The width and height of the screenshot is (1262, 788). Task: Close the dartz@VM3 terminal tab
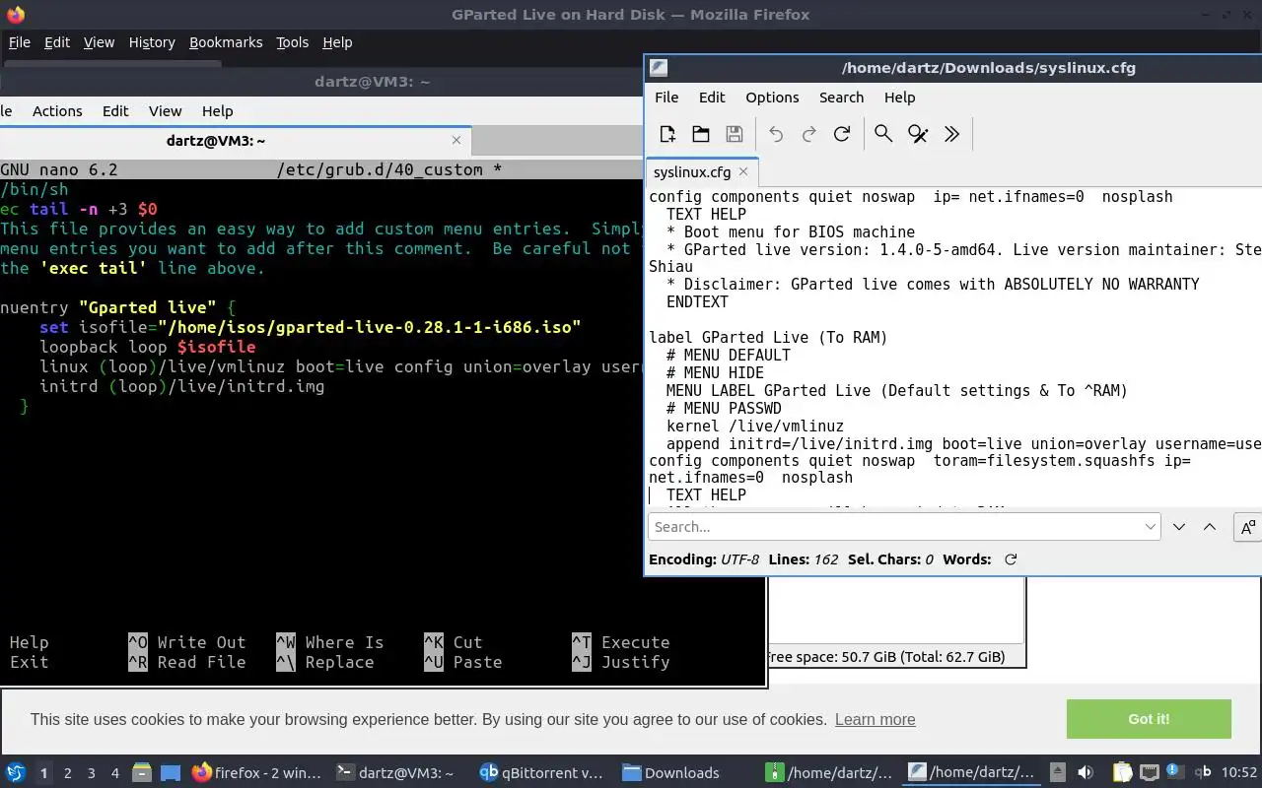[x=456, y=141]
